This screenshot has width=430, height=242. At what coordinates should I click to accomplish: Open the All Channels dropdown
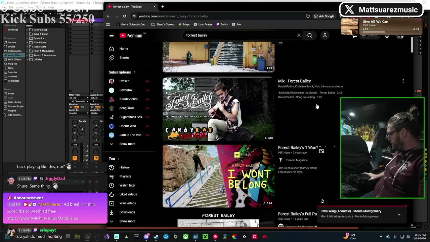click(x=79, y=102)
